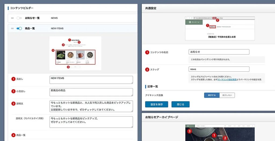Click the NEW ITEMS preview thumbnail
Screen dimensions: 275x141
point(75,53)
